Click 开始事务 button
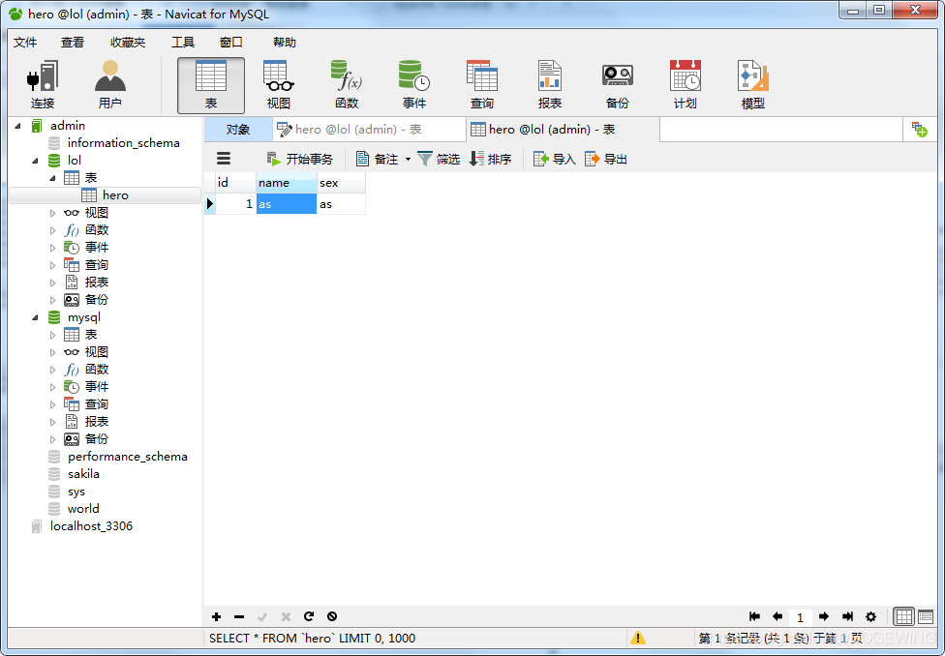 click(x=299, y=159)
